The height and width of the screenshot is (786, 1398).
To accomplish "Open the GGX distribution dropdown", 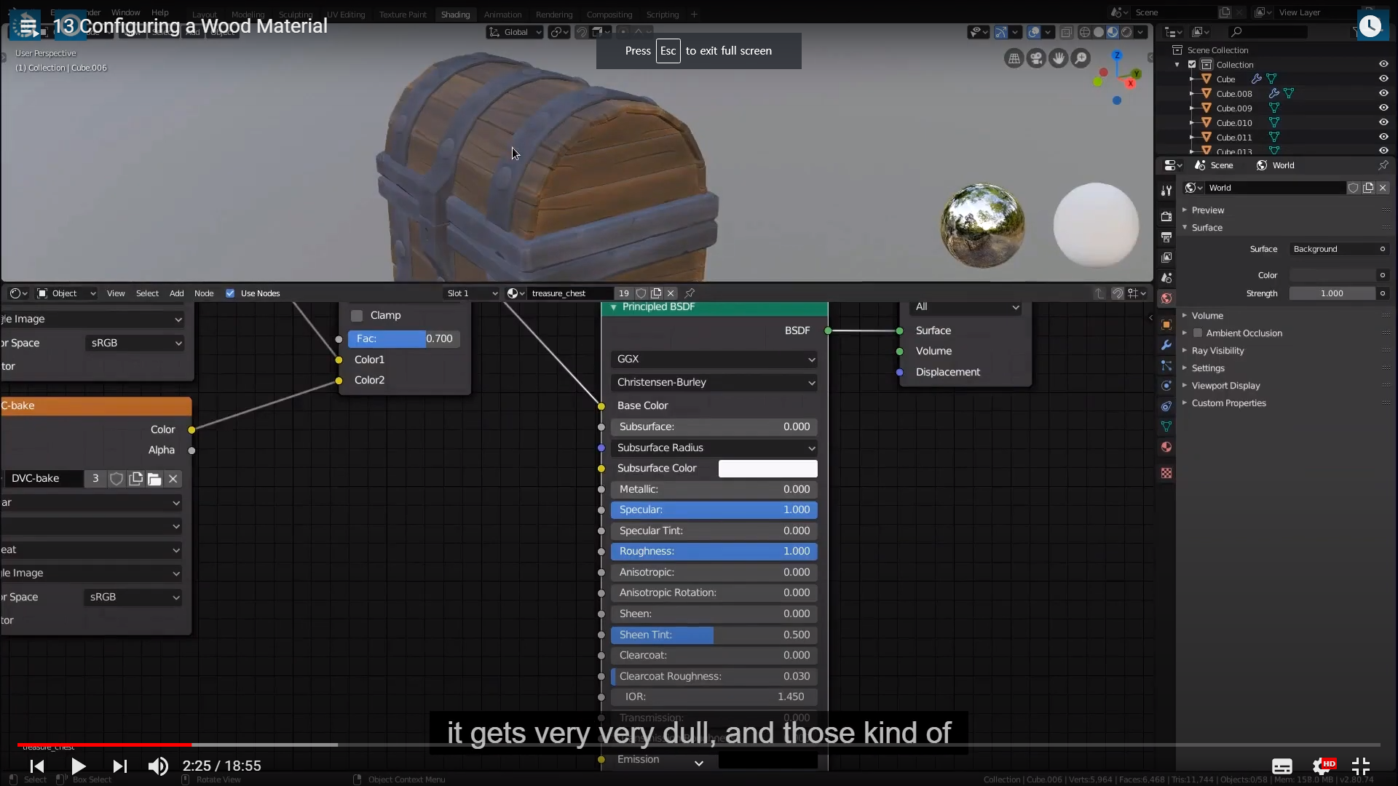I will click(714, 360).
